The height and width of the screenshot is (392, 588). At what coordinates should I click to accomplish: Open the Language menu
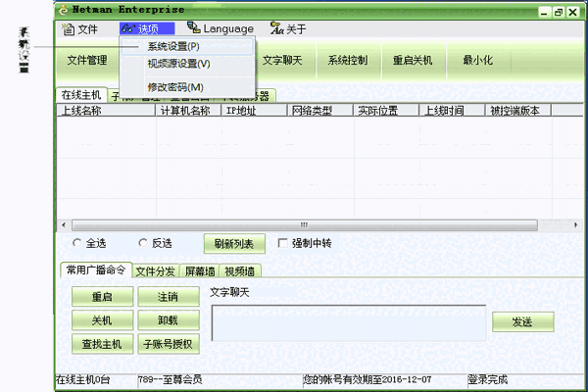click(x=220, y=29)
